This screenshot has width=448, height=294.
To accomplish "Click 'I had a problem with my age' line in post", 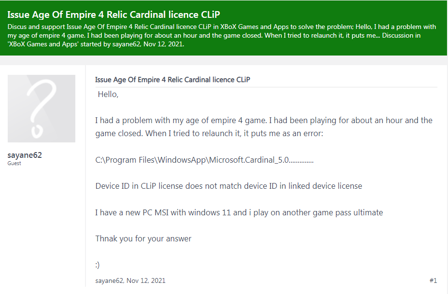I will 264,120.
